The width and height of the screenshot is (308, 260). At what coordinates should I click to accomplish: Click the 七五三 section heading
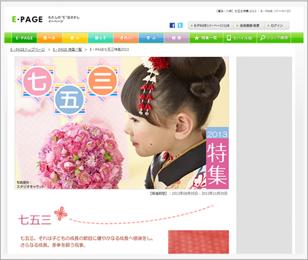[35, 220]
